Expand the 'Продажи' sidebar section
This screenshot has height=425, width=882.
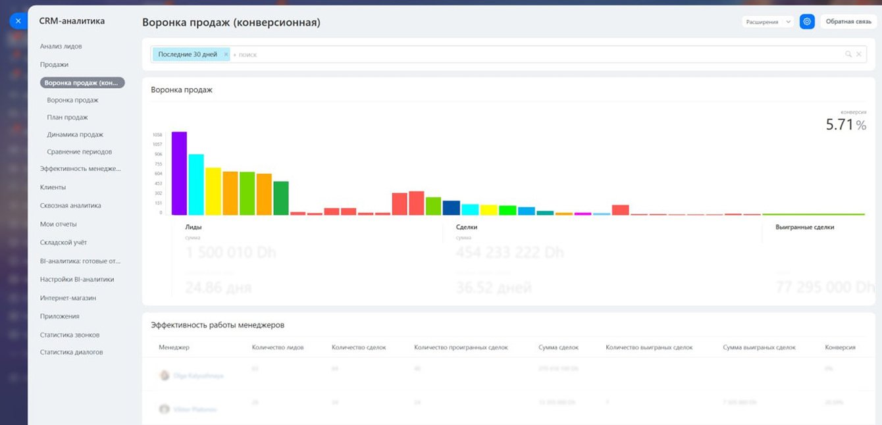54,64
